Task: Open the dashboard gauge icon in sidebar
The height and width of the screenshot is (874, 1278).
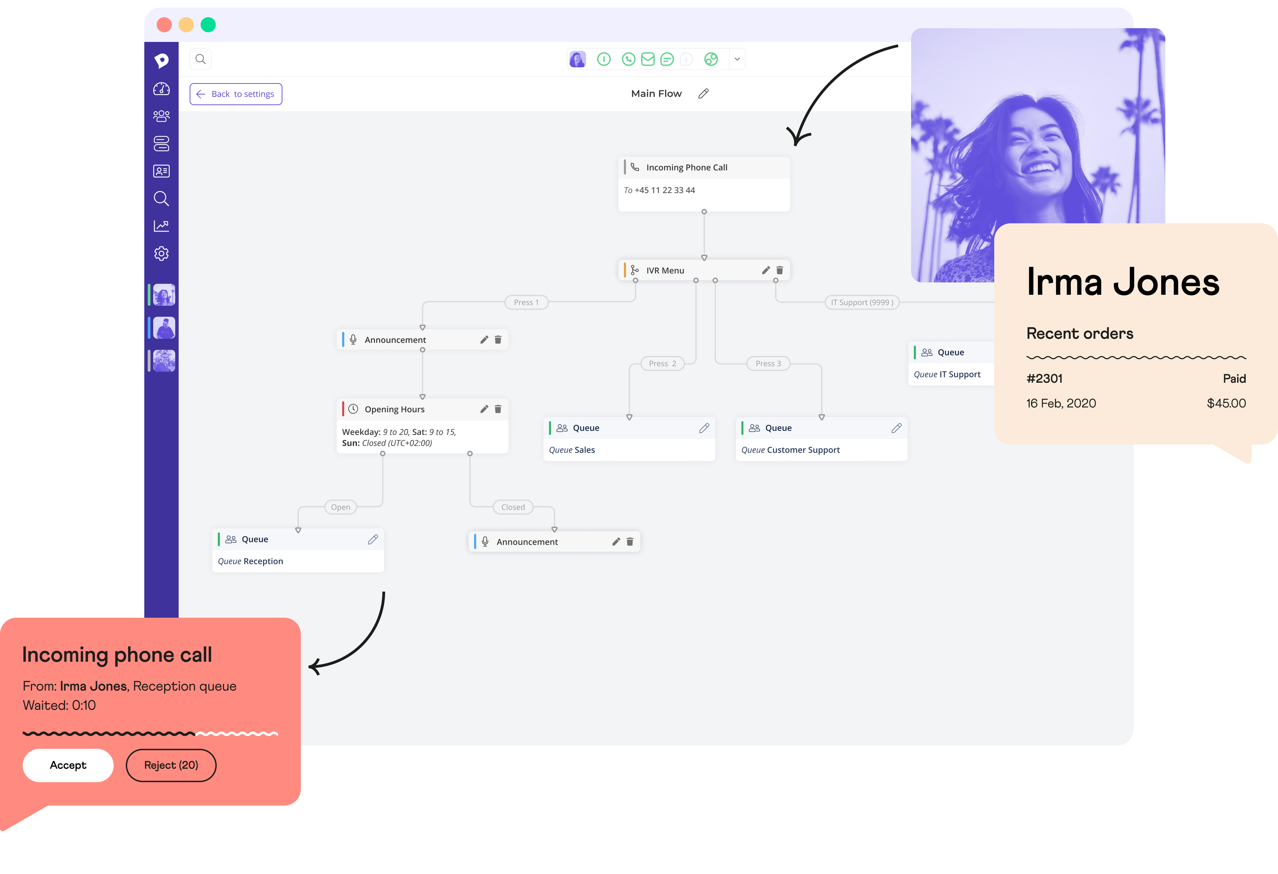Action: coord(161,89)
